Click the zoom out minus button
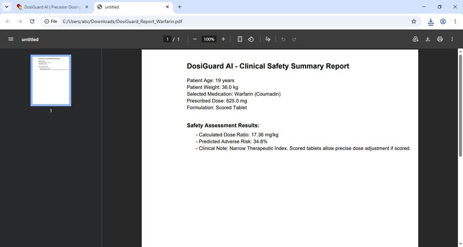This screenshot has width=463, height=247. (195, 39)
